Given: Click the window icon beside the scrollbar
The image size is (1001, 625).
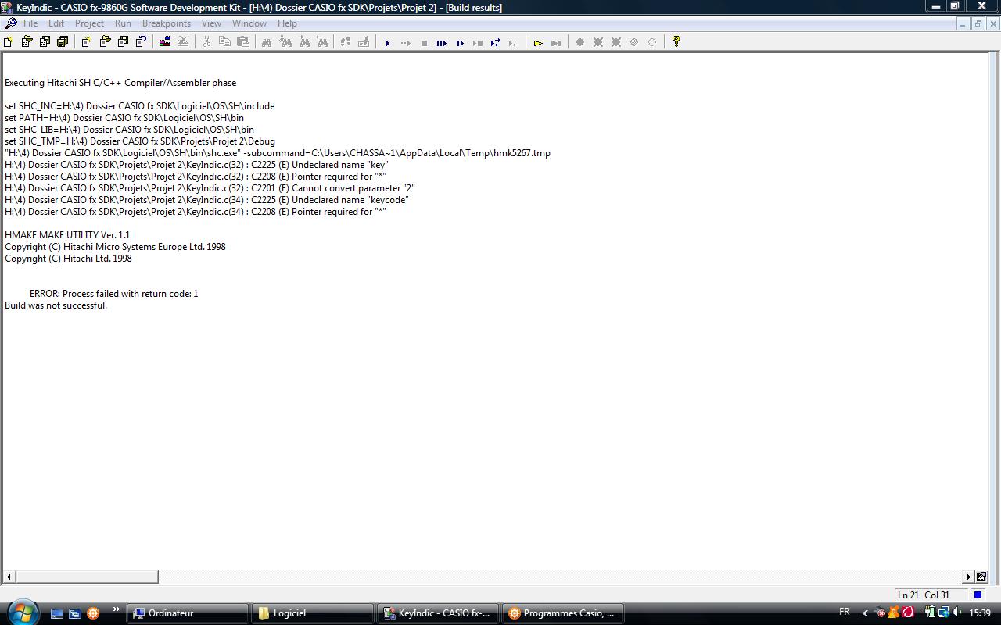Looking at the screenshot, I should click(981, 577).
